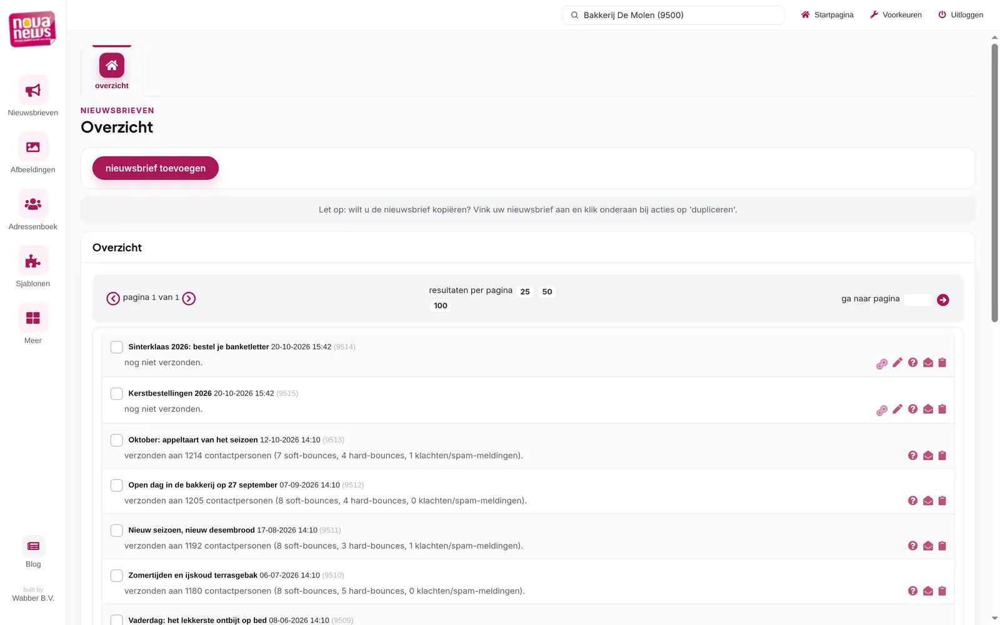1000x625 pixels.
Task: Check the Nieuw seizoen, nieuw desembrood checkbox
Action: point(116,530)
